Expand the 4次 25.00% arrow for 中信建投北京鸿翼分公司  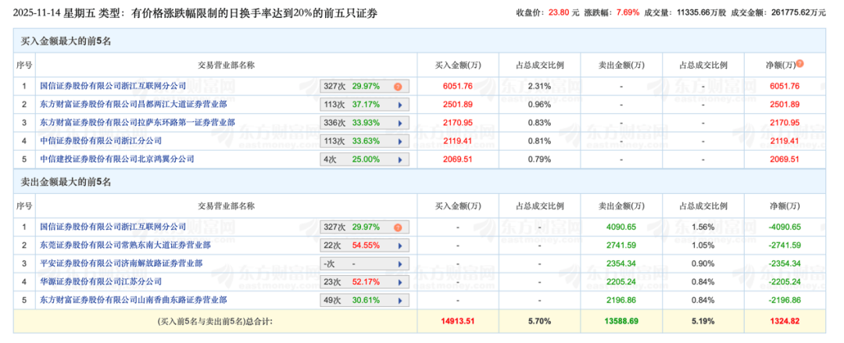[x=400, y=159]
